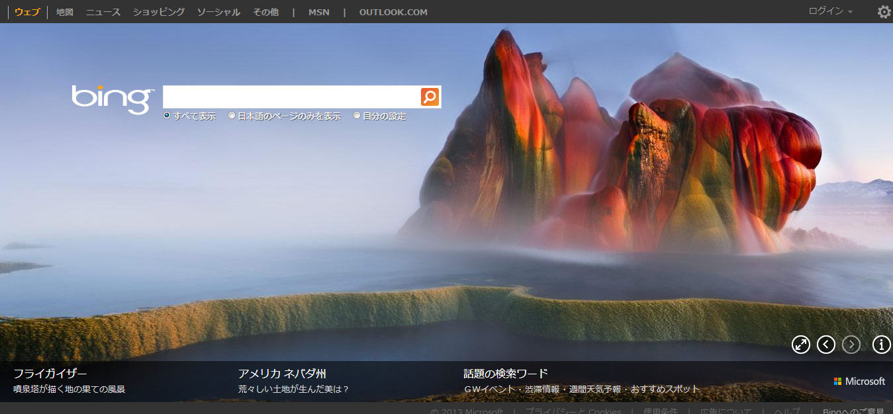Expand the ログイン dropdown

[830, 11]
